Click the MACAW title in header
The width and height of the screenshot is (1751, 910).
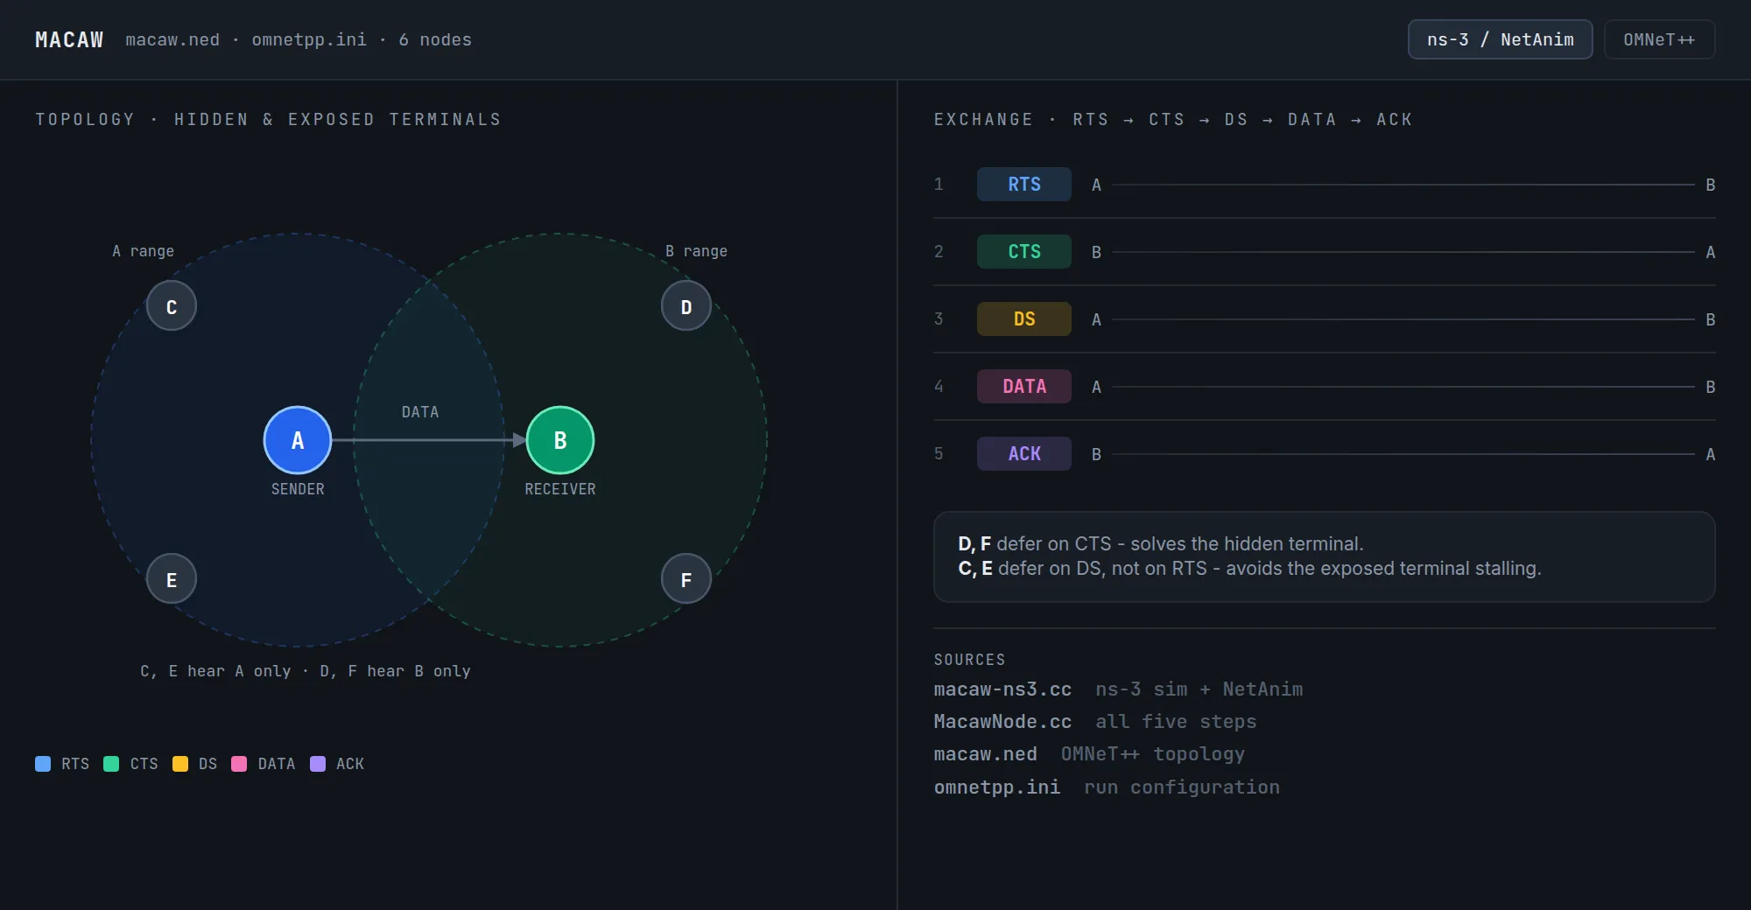coord(69,40)
